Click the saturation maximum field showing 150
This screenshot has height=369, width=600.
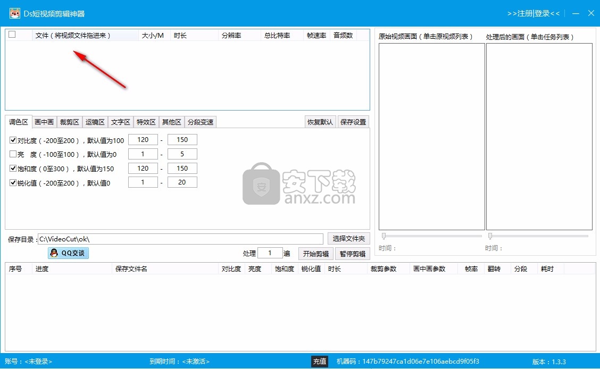point(182,168)
